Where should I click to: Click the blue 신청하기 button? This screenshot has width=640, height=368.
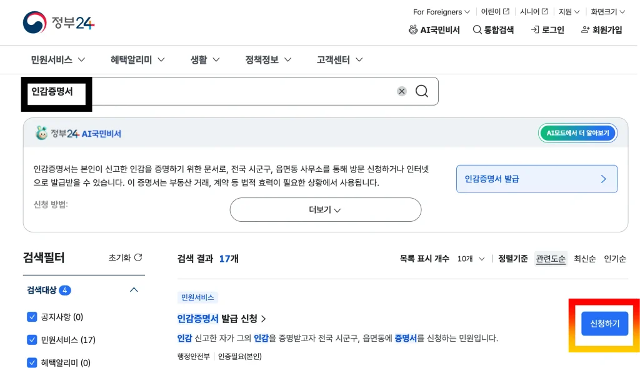coord(604,324)
